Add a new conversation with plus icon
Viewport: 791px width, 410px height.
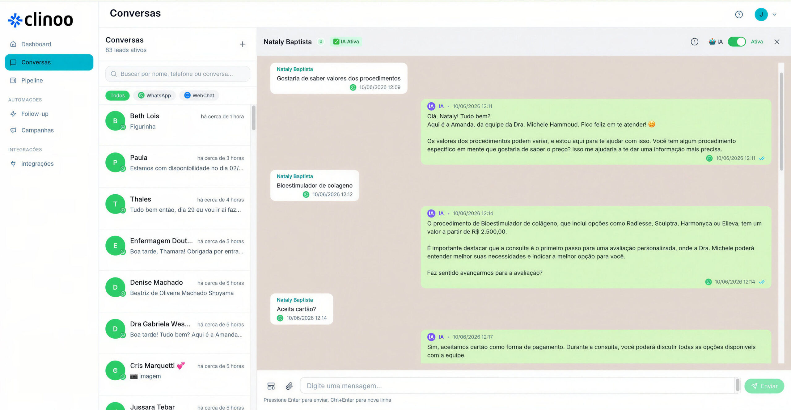pyautogui.click(x=243, y=44)
